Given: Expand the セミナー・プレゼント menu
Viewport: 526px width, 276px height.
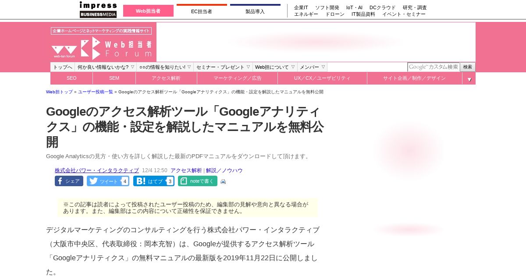Looking at the screenshot, I should pos(223,67).
